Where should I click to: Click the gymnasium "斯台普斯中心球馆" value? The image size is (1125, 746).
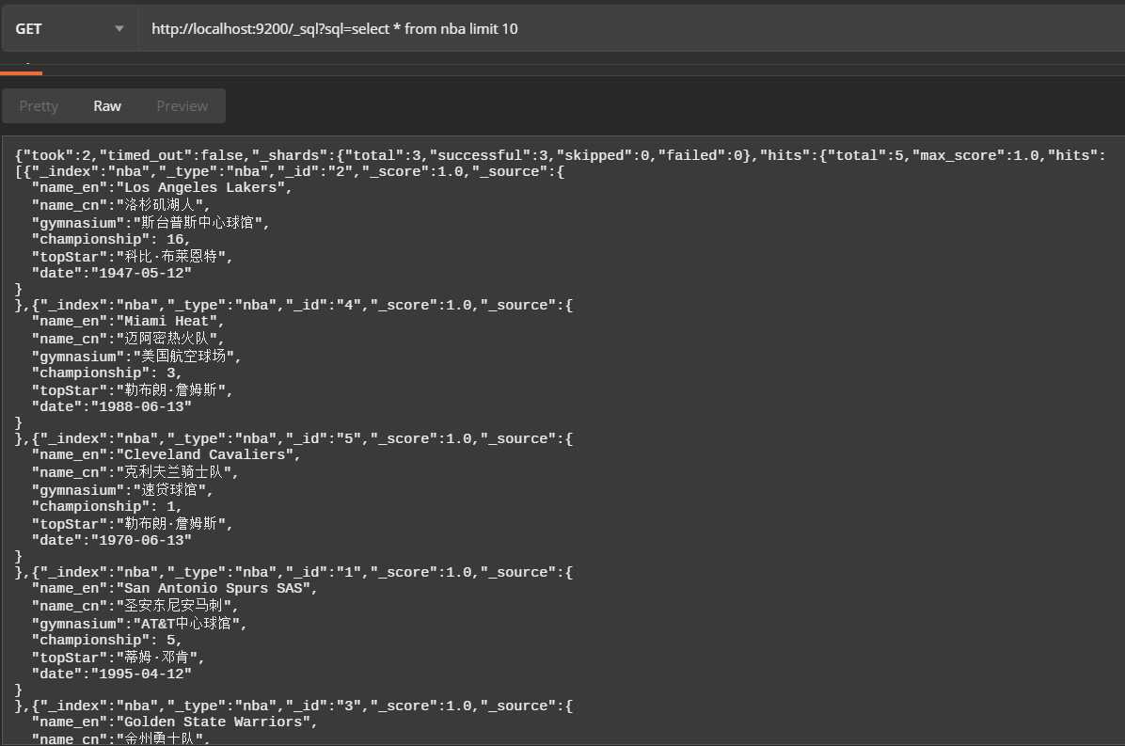tap(198, 222)
